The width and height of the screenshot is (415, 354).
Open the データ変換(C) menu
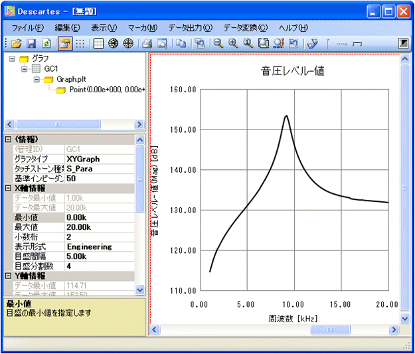tap(245, 28)
